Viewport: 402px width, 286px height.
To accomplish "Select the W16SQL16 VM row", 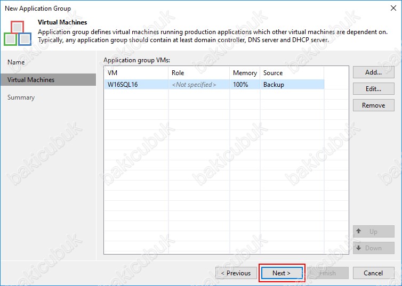I will click(214, 85).
